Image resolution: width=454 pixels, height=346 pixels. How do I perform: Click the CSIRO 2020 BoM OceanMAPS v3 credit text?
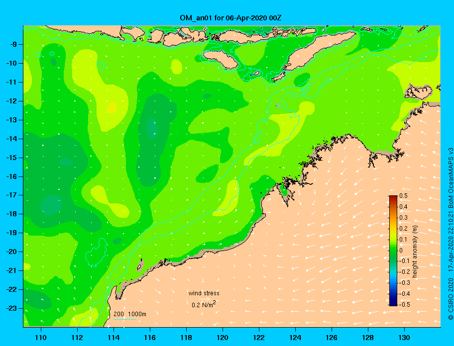coord(451,234)
